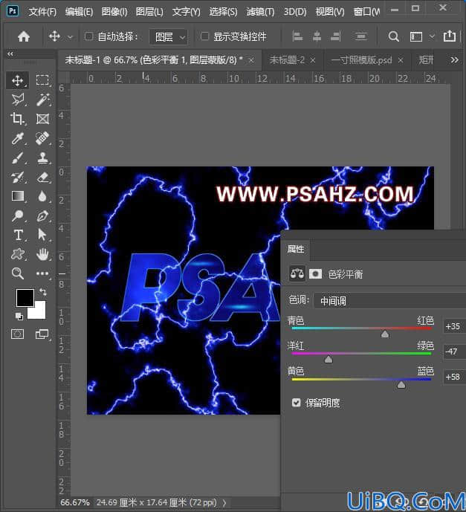Click the layer mask icon in Properties
Screen dimensions: 466x512
click(315, 273)
